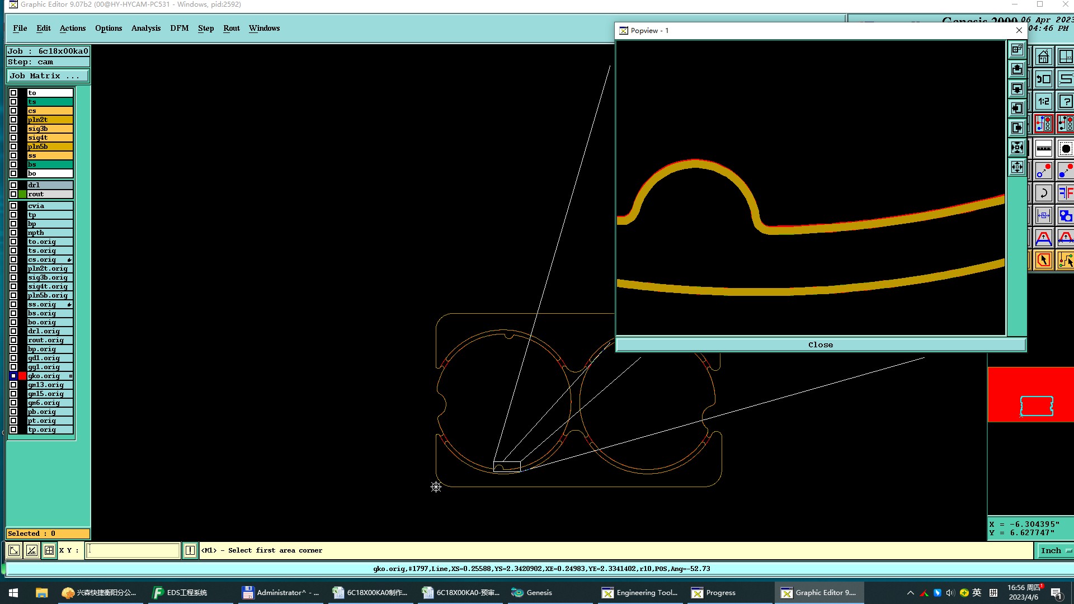1074x604 pixels.
Task: Click the rotate arrow tool icon
Action: coord(1043,194)
